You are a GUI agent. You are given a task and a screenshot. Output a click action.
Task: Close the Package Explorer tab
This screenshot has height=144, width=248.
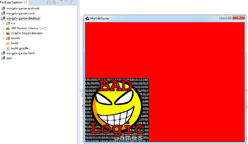26,3
